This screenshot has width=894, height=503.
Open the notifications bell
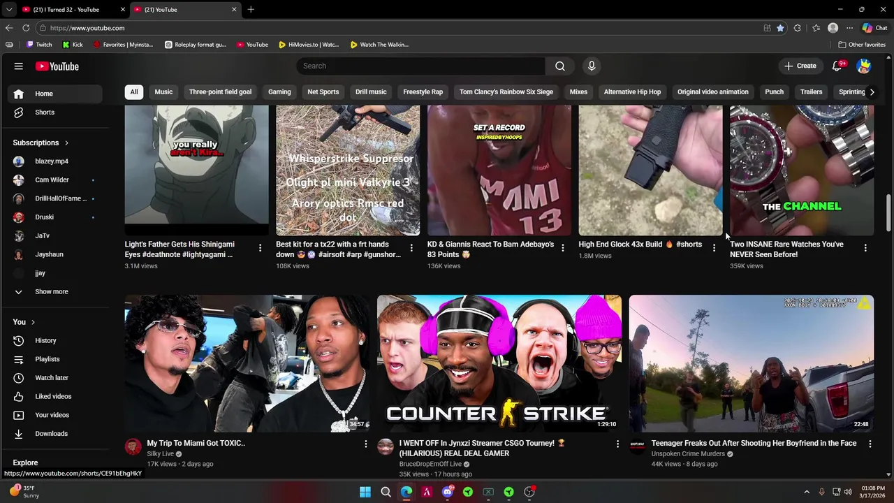pos(837,66)
